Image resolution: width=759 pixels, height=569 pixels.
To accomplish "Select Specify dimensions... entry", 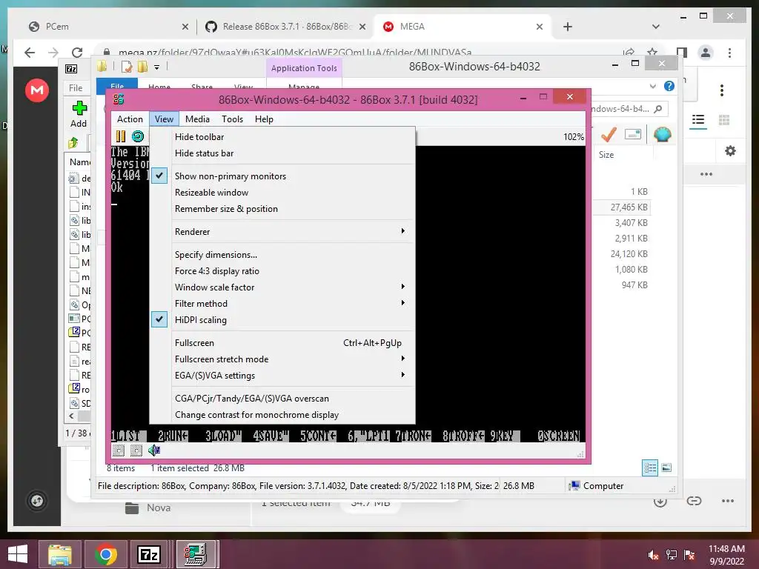I will pyautogui.click(x=282, y=255).
